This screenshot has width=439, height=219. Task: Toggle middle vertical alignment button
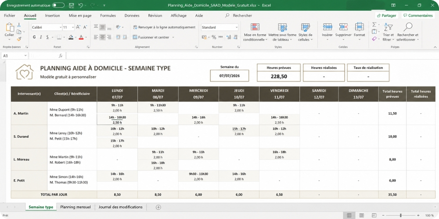[x=102, y=27]
